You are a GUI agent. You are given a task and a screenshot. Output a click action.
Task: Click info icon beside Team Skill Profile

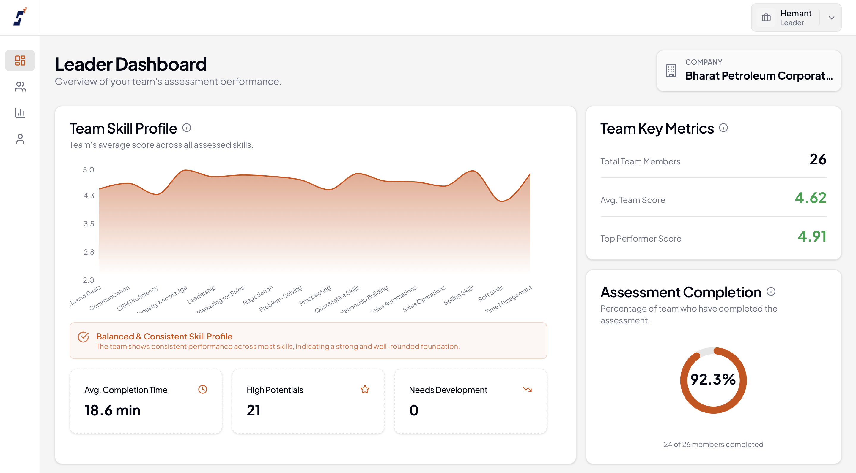[187, 128]
